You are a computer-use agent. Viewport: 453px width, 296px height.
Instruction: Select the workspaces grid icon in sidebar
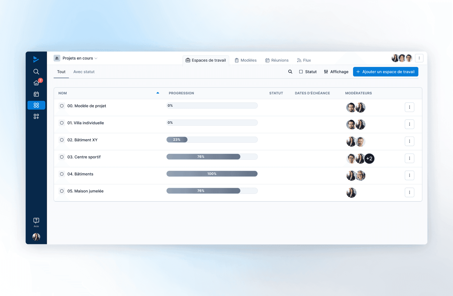36,105
